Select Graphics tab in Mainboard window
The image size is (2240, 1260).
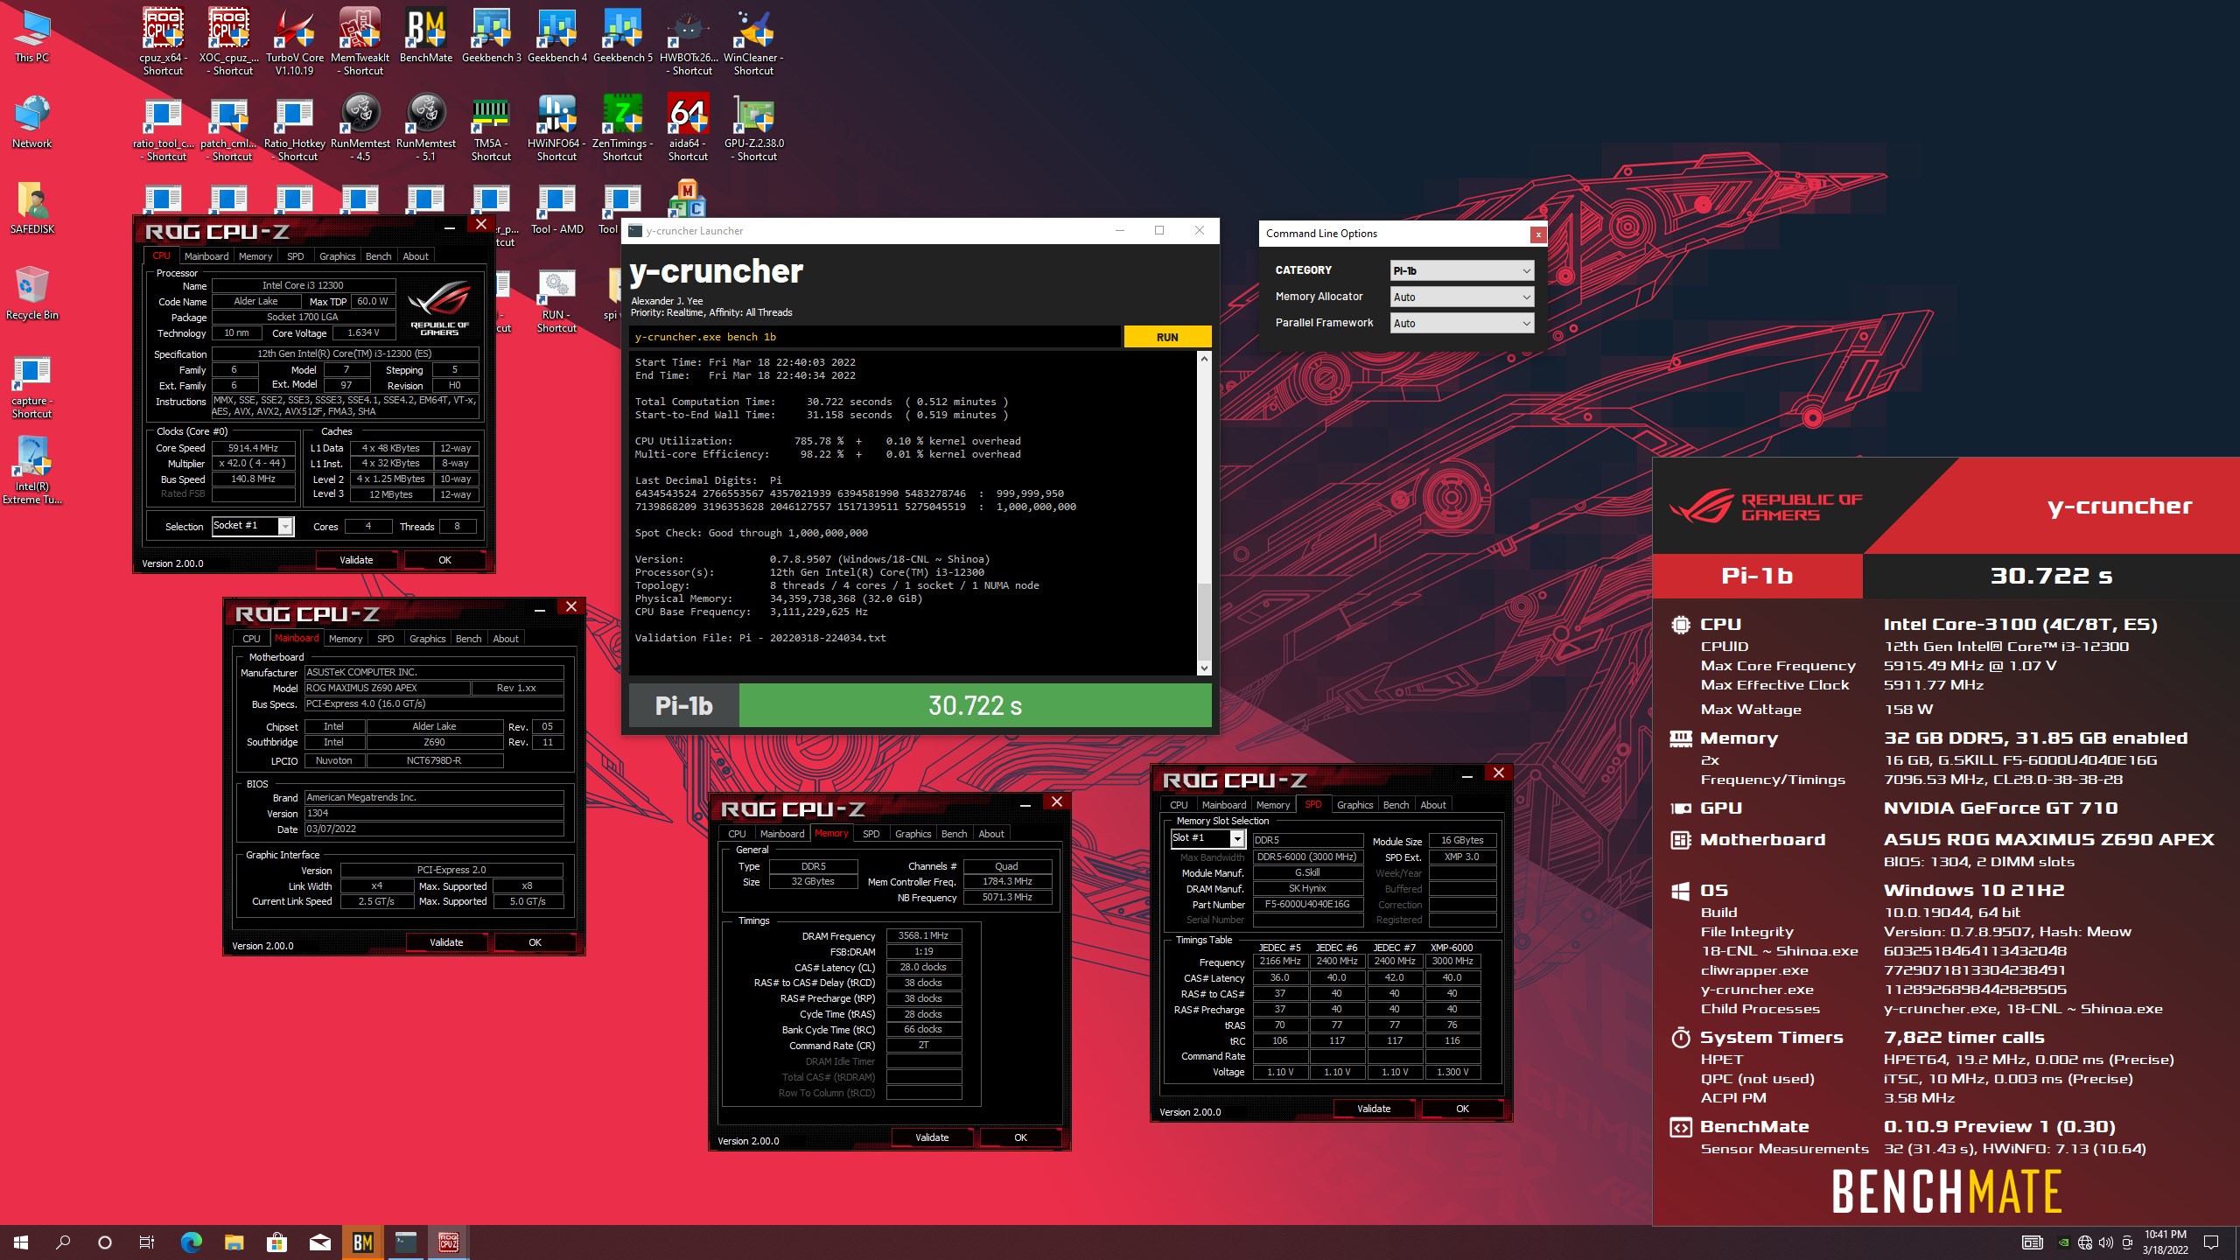[x=427, y=639]
